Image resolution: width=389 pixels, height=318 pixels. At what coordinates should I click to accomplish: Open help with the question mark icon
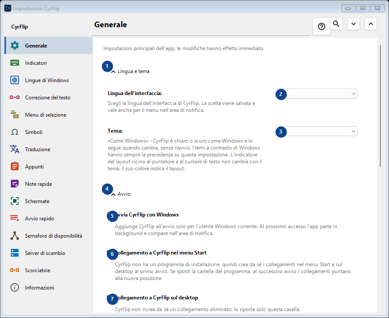[x=322, y=26]
